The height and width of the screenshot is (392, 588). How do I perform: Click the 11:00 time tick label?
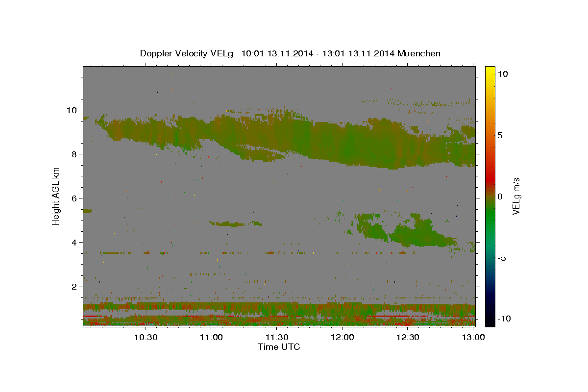click(x=212, y=337)
